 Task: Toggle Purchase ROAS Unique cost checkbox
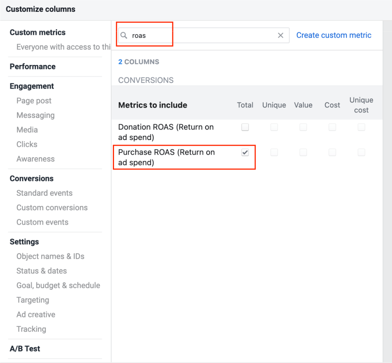point(361,152)
